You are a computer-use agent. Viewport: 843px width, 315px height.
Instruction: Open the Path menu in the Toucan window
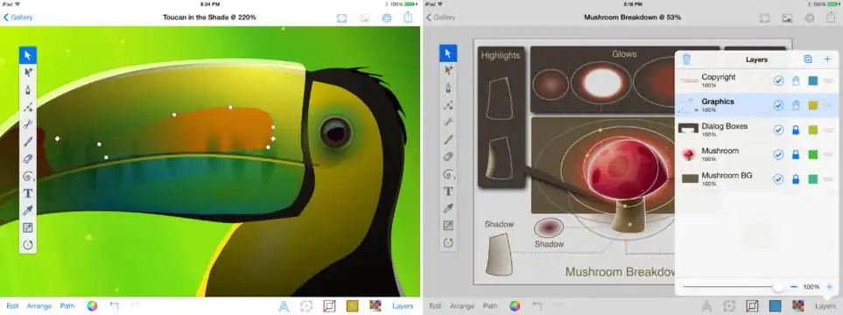[x=67, y=306]
